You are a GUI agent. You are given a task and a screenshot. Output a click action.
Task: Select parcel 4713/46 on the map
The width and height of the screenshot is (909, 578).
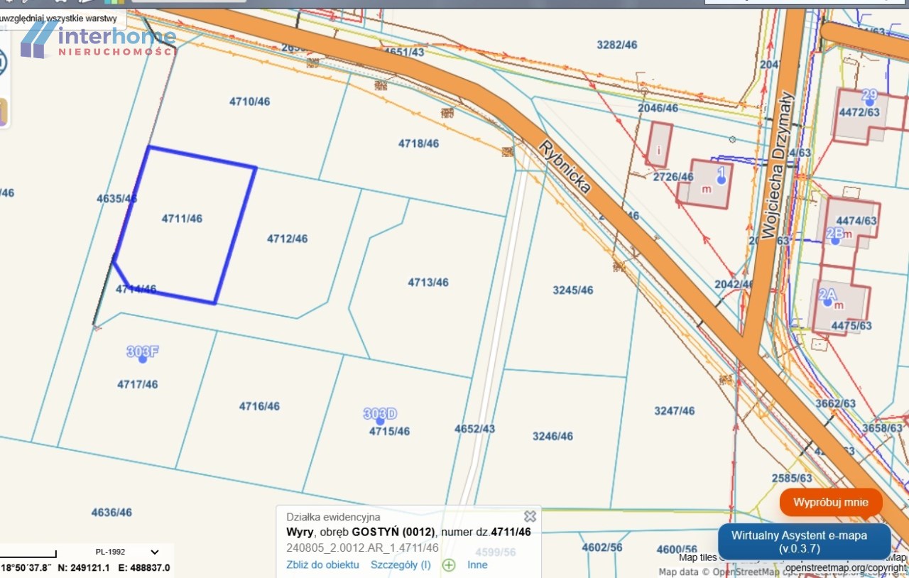tap(428, 283)
